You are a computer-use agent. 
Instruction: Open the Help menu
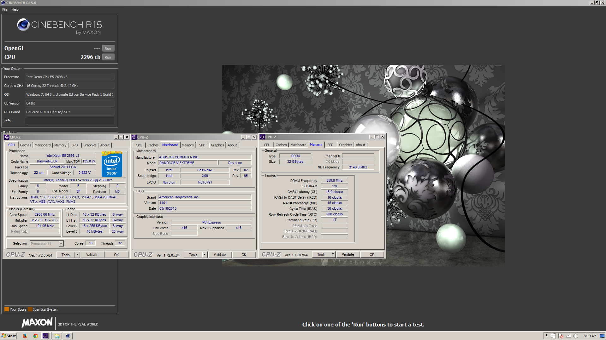coord(15,9)
